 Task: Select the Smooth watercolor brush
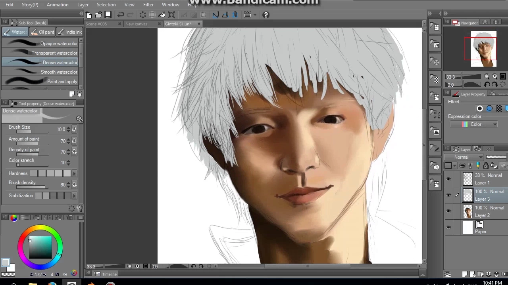point(40,72)
